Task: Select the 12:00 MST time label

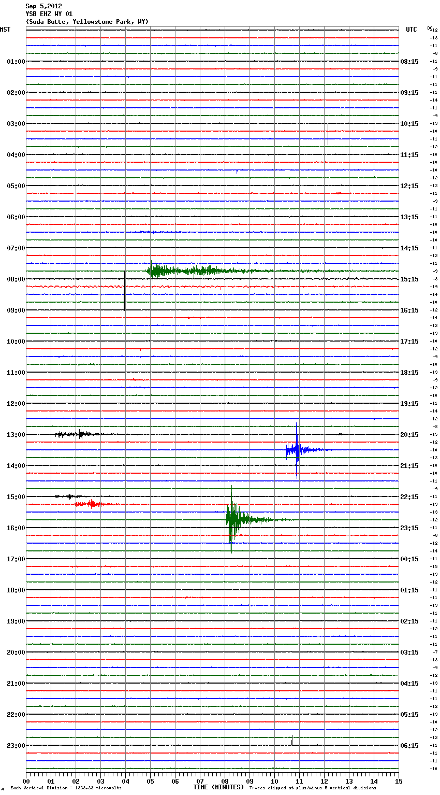Action: click(x=16, y=403)
